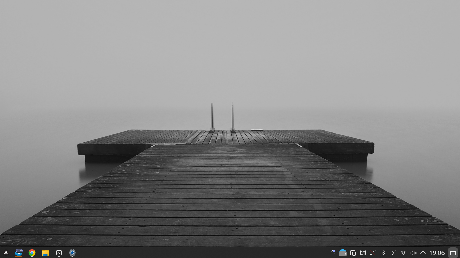Screen dimensions: 460x258
Task: Toggle the sleep and lock inhibitor icon
Action: (373, 253)
